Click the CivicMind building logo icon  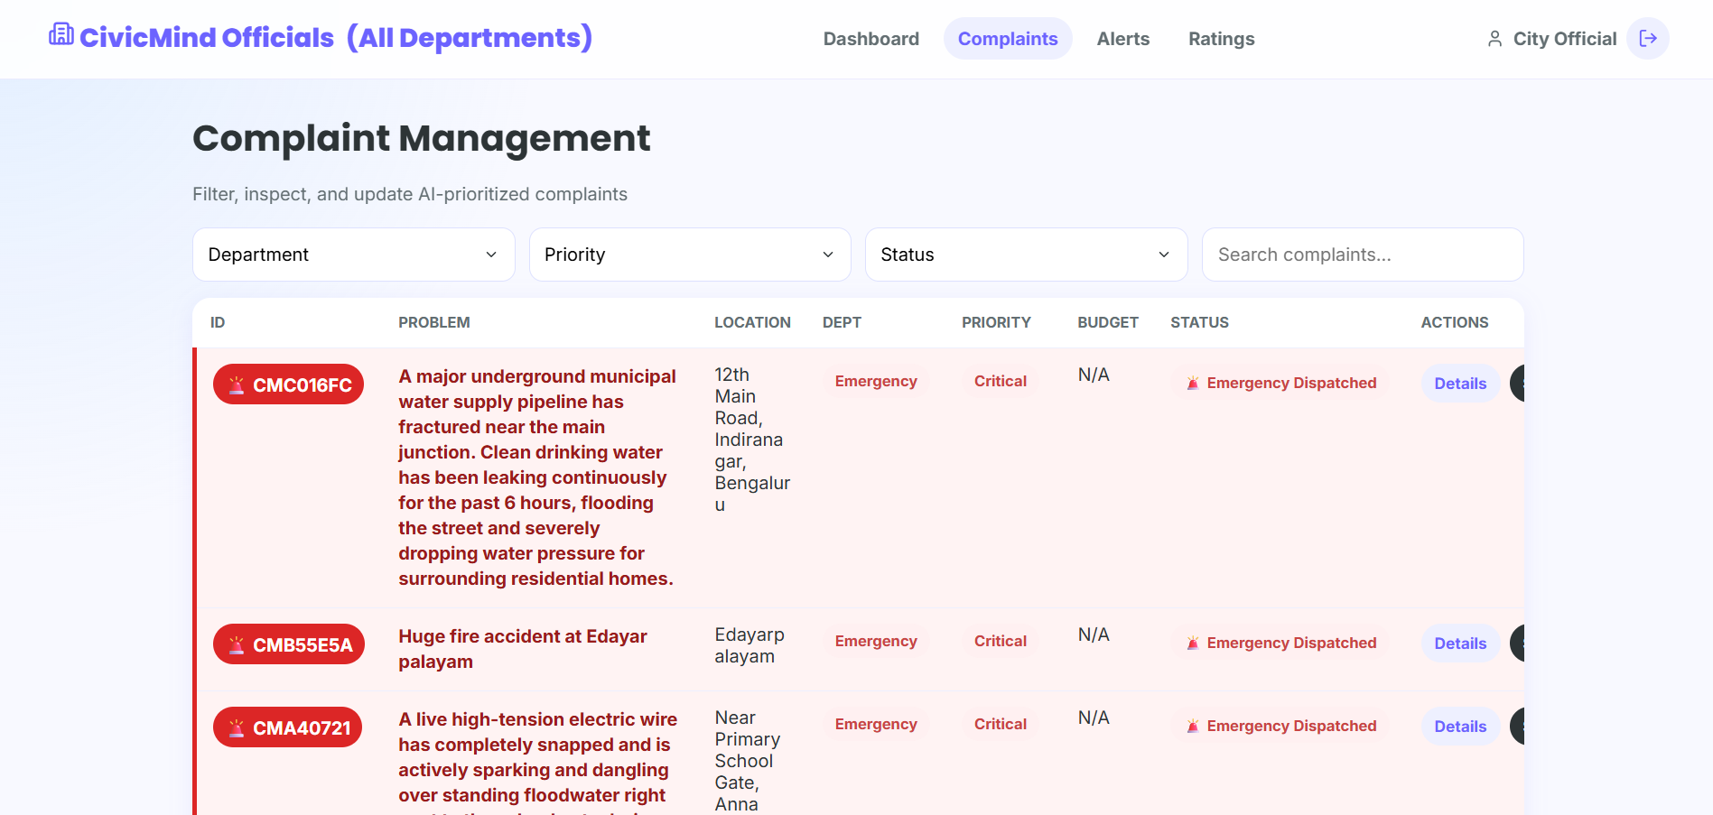pyautogui.click(x=61, y=34)
